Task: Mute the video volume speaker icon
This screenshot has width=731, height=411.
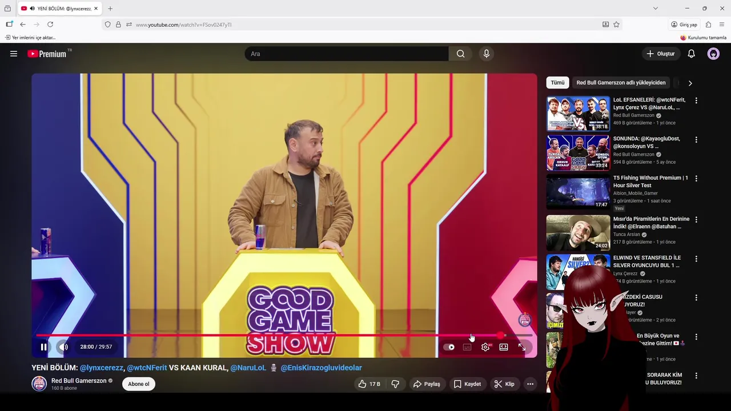Action: click(x=63, y=346)
